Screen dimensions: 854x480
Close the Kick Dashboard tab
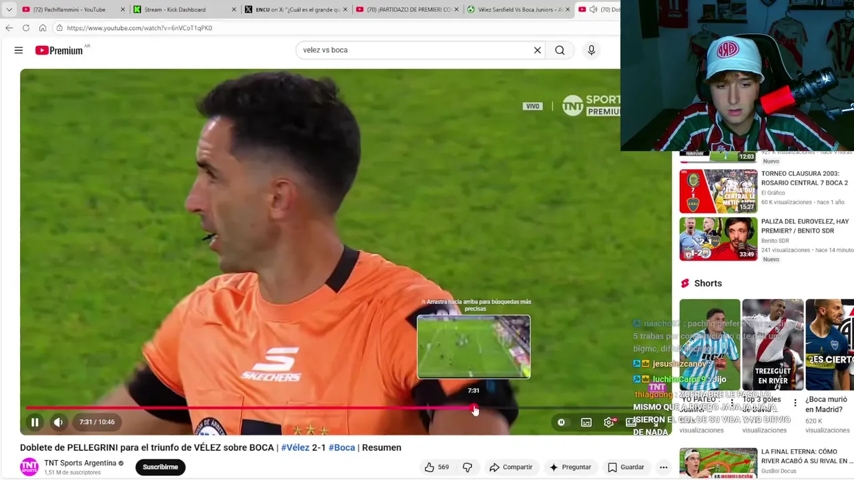tap(234, 9)
